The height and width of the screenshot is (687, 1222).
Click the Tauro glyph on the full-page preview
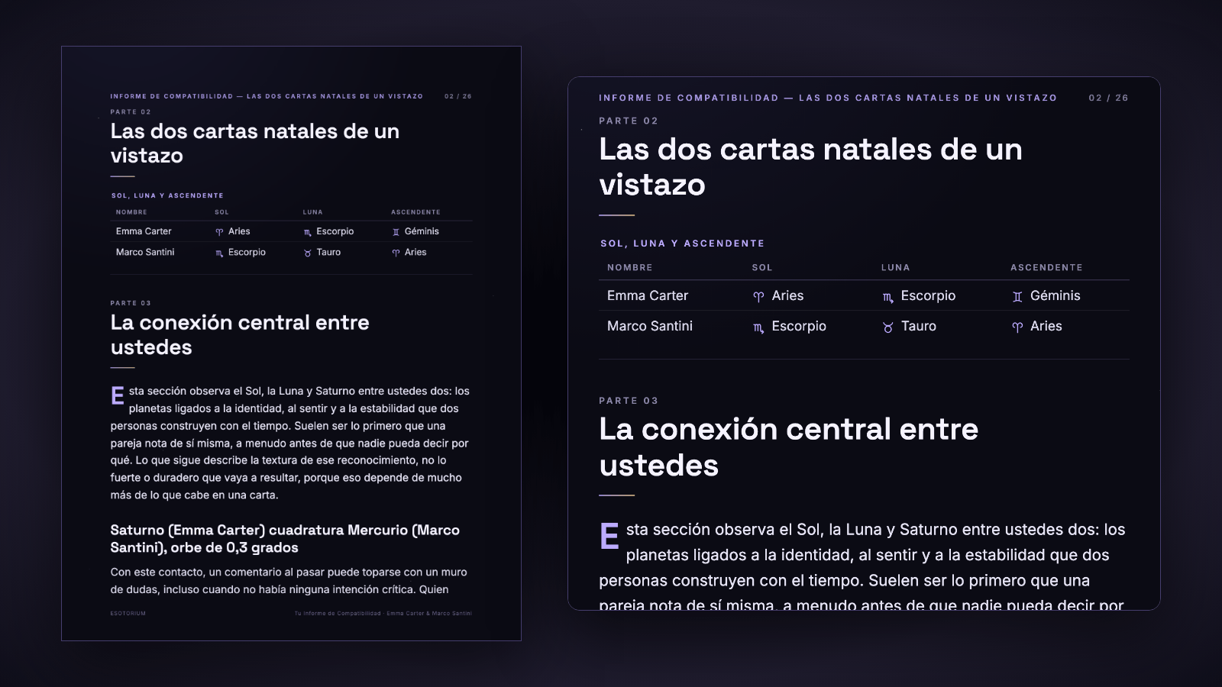click(308, 253)
